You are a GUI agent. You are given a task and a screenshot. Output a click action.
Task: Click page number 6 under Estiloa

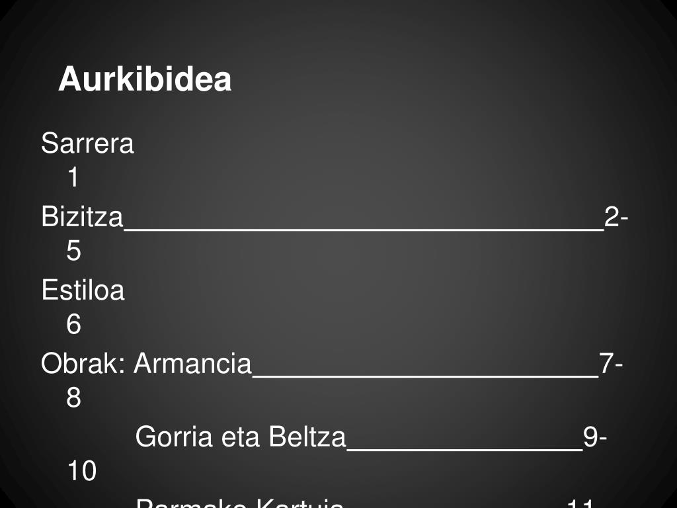(73, 324)
